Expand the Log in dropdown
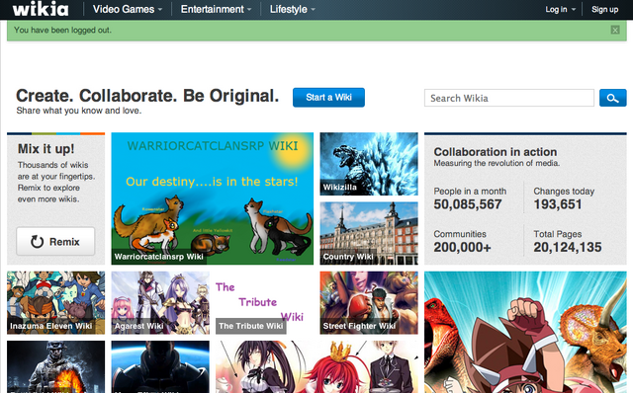 [x=561, y=9]
